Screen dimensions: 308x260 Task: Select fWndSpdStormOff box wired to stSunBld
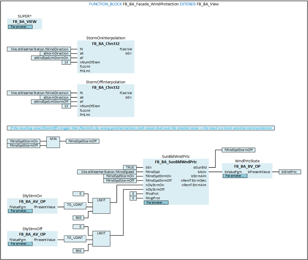(x=239, y=150)
